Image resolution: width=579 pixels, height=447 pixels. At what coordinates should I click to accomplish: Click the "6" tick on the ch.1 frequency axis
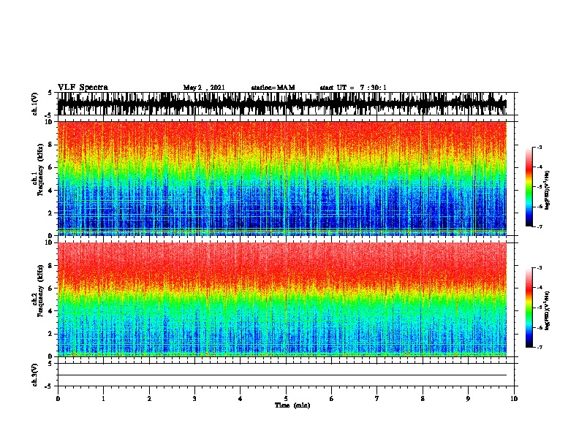pos(51,167)
